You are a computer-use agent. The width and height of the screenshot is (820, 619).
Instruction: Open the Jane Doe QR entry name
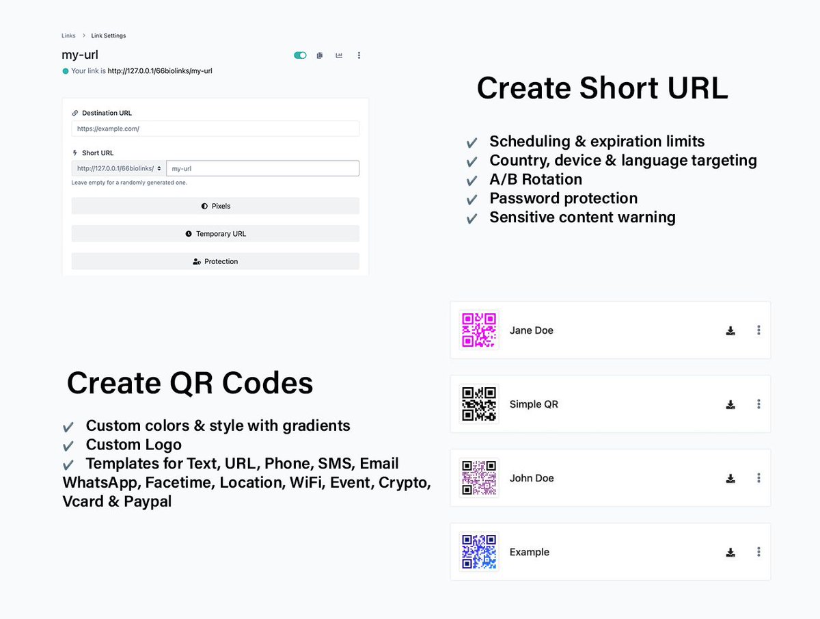click(531, 330)
